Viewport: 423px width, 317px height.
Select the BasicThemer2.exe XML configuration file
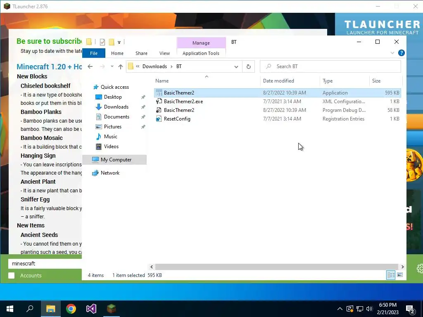click(x=277, y=102)
